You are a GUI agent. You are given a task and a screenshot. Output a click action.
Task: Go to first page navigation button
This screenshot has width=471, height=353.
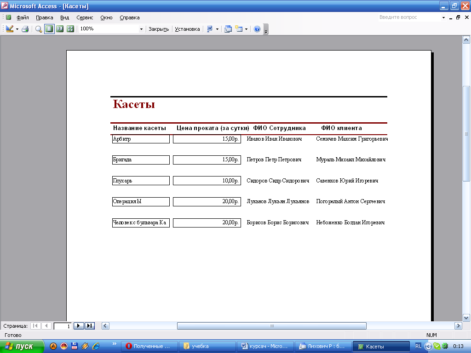[35, 326]
